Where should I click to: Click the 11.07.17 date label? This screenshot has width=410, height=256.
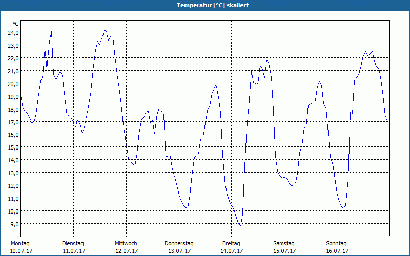pos(74,251)
